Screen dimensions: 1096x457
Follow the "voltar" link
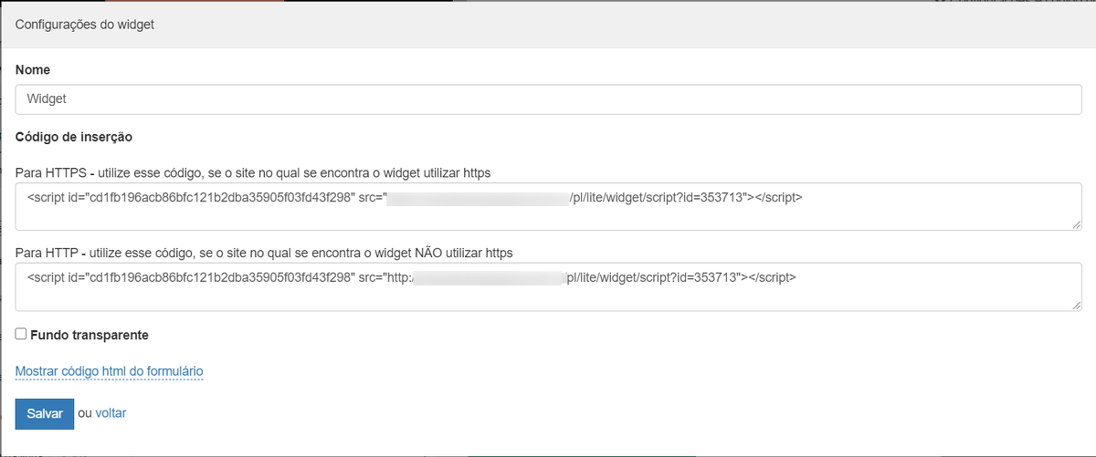click(111, 413)
